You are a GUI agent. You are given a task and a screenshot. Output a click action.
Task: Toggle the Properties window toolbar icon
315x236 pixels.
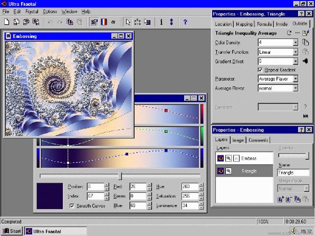(x=94, y=22)
